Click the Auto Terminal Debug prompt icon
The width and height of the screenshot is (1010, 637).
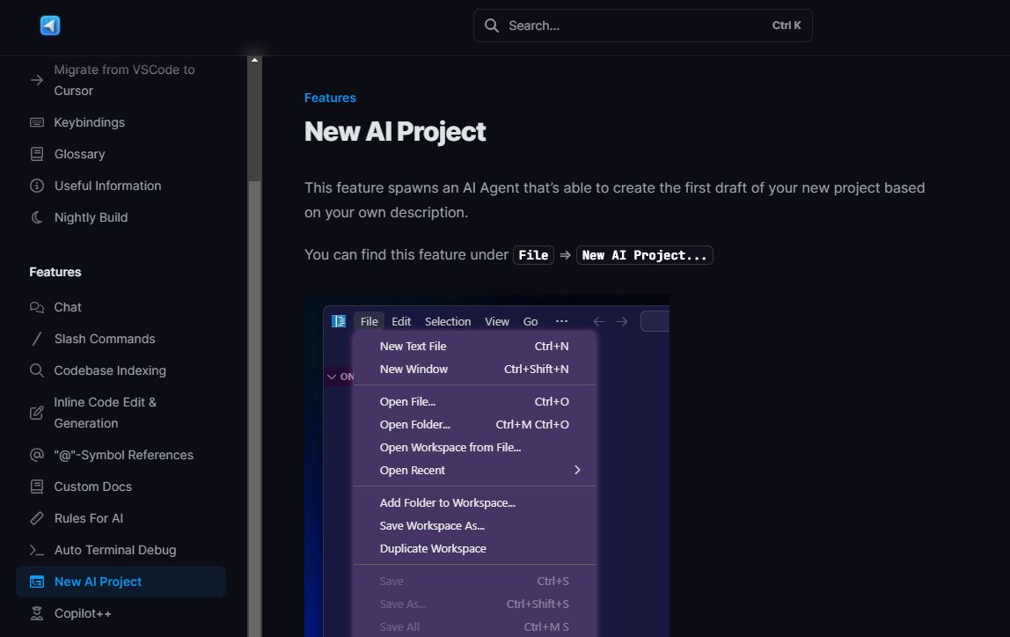(37, 550)
